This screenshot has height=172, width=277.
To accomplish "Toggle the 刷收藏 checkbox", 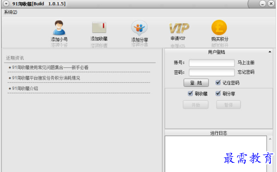I will [190, 93].
